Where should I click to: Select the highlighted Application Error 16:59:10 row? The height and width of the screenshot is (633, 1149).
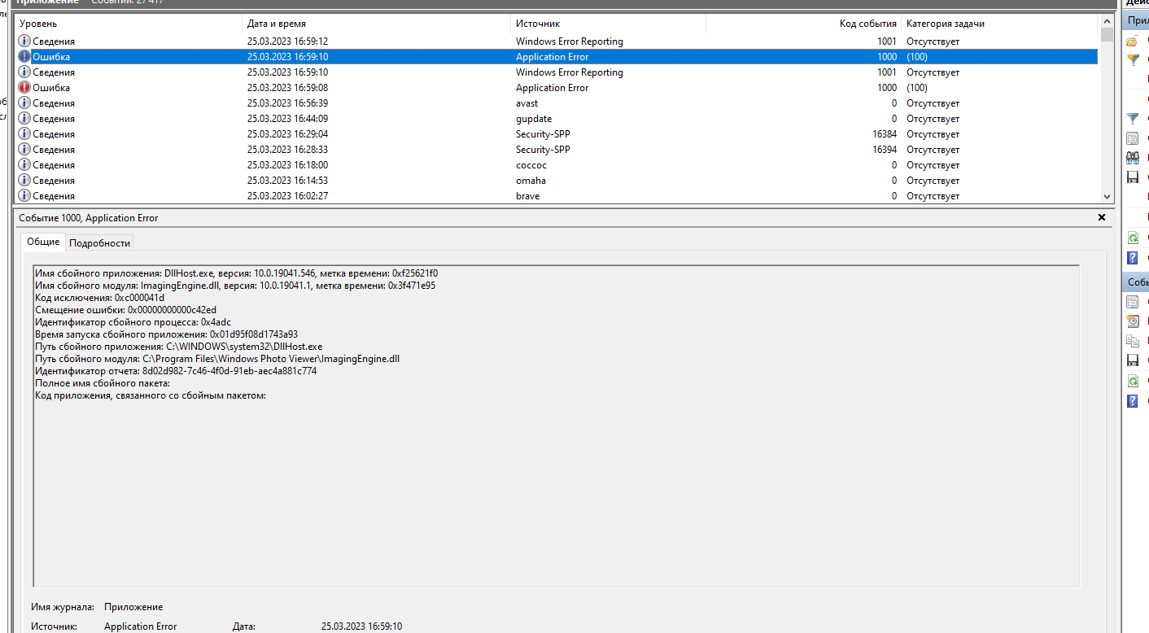coord(557,57)
